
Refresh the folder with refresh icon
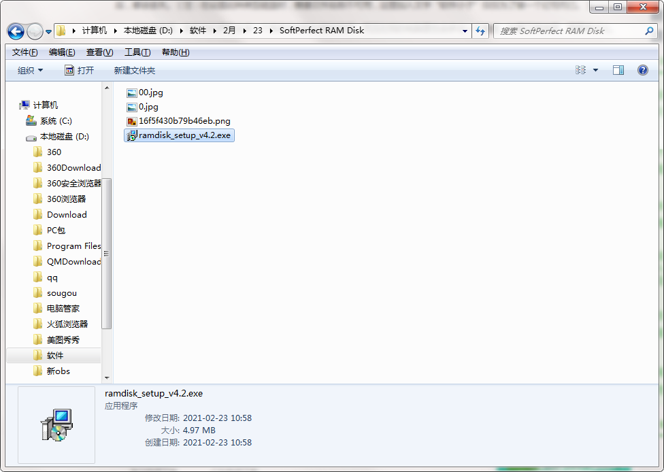pyautogui.click(x=480, y=31)
